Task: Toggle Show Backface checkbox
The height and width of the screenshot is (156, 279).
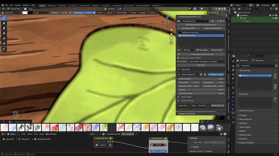Action: 212,50
